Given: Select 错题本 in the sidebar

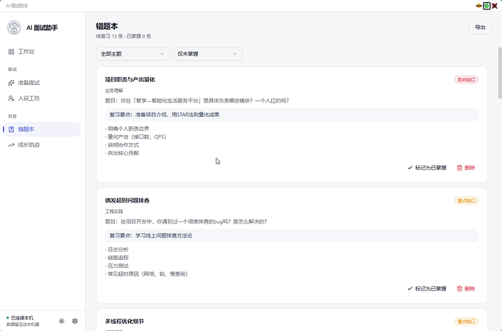Looking at the screenshot, I should pos(42,129).
